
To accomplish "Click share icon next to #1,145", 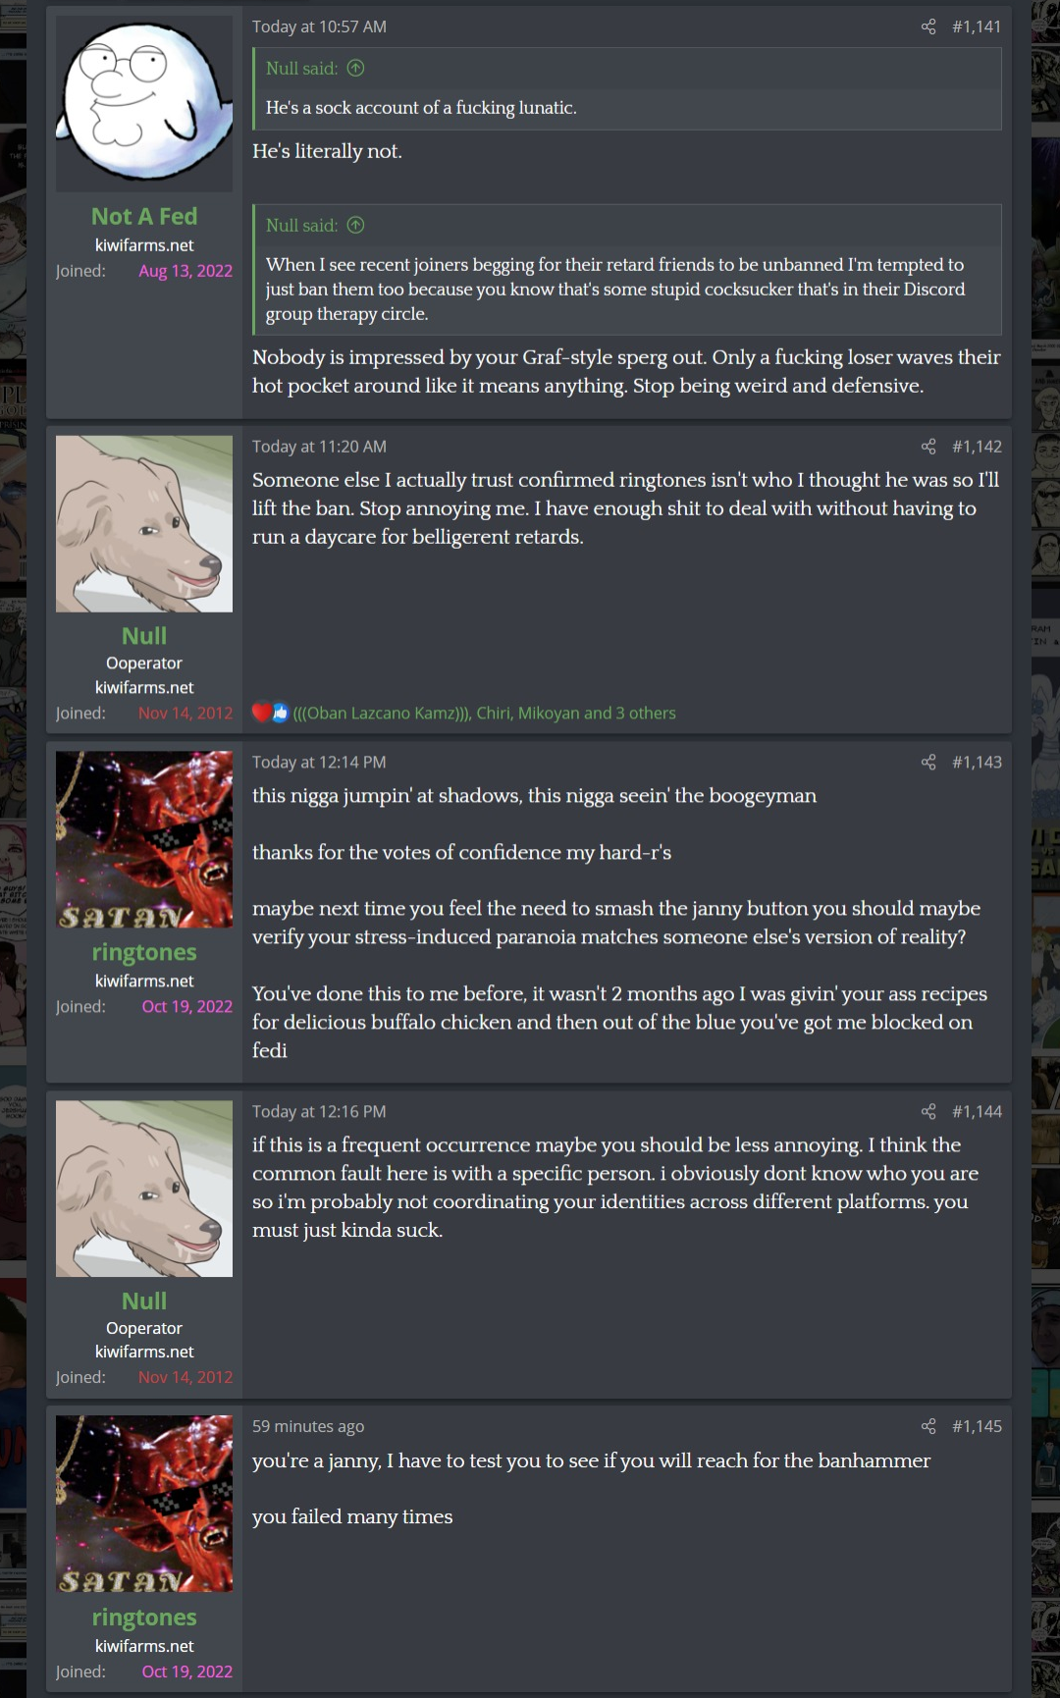I will [x=928, y=1427].
